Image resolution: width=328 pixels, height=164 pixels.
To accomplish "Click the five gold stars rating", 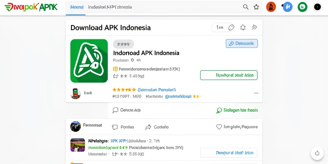I will pos(124,90).
